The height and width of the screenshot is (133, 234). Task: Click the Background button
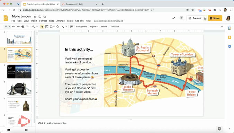click(x=81, y=27)
